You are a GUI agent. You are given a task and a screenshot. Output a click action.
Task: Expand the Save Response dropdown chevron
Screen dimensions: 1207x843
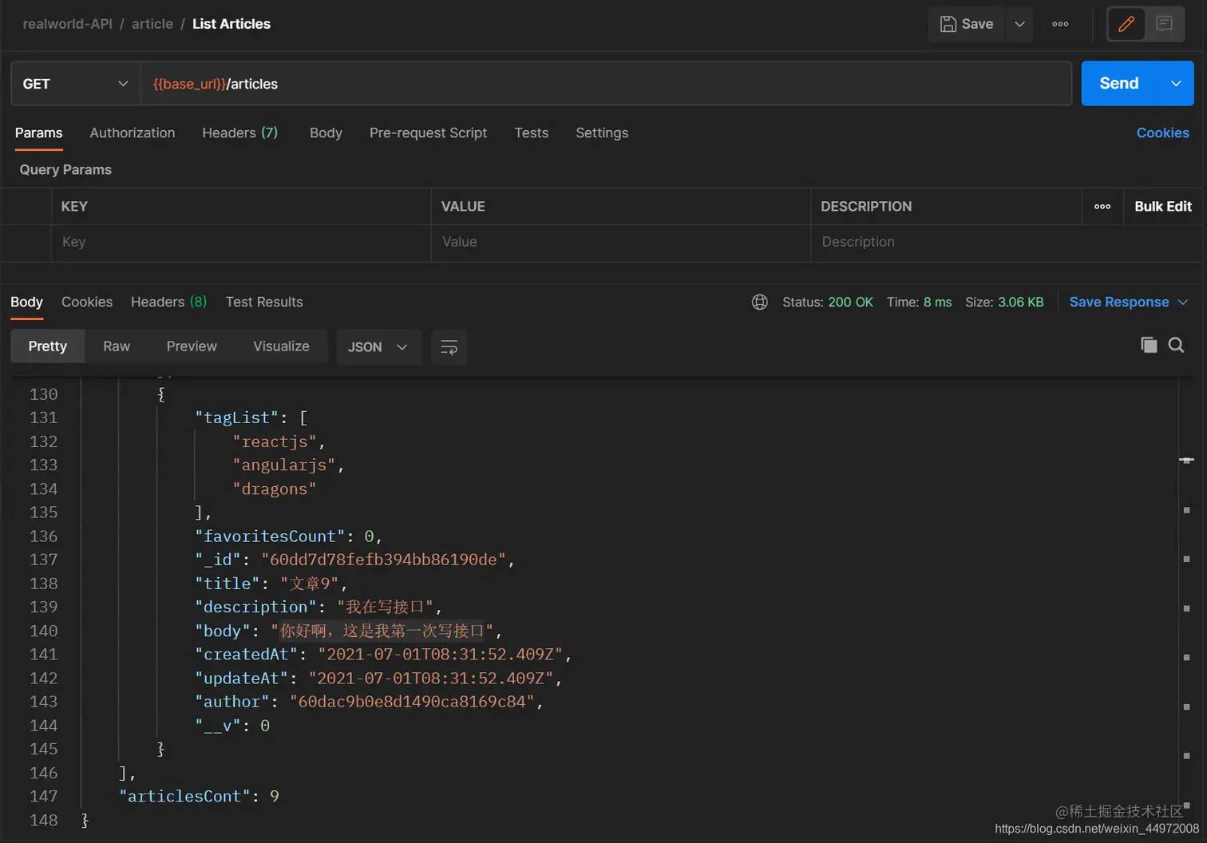[x=1183, y=302]
